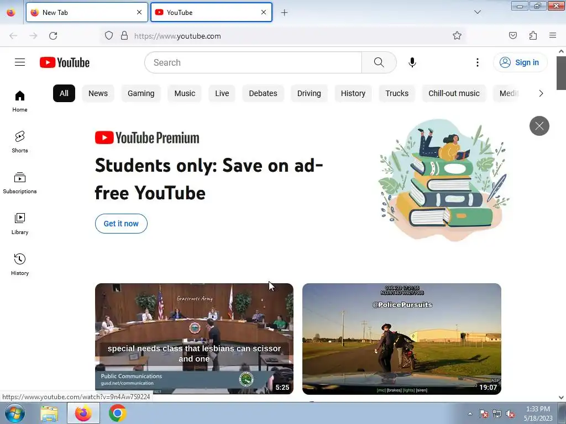Screen dimensions: 566x424
Task: Focus the YouTube search field
Action: pos(253,62)
